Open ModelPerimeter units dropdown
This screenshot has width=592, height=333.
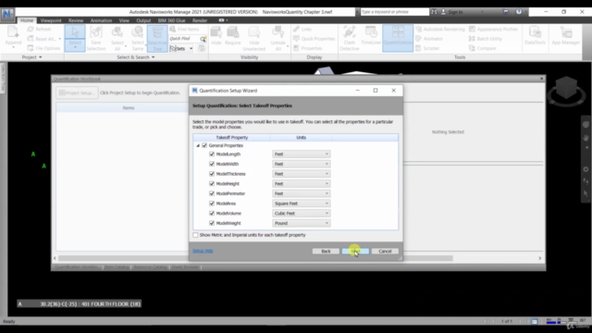[x=302, y=193]
